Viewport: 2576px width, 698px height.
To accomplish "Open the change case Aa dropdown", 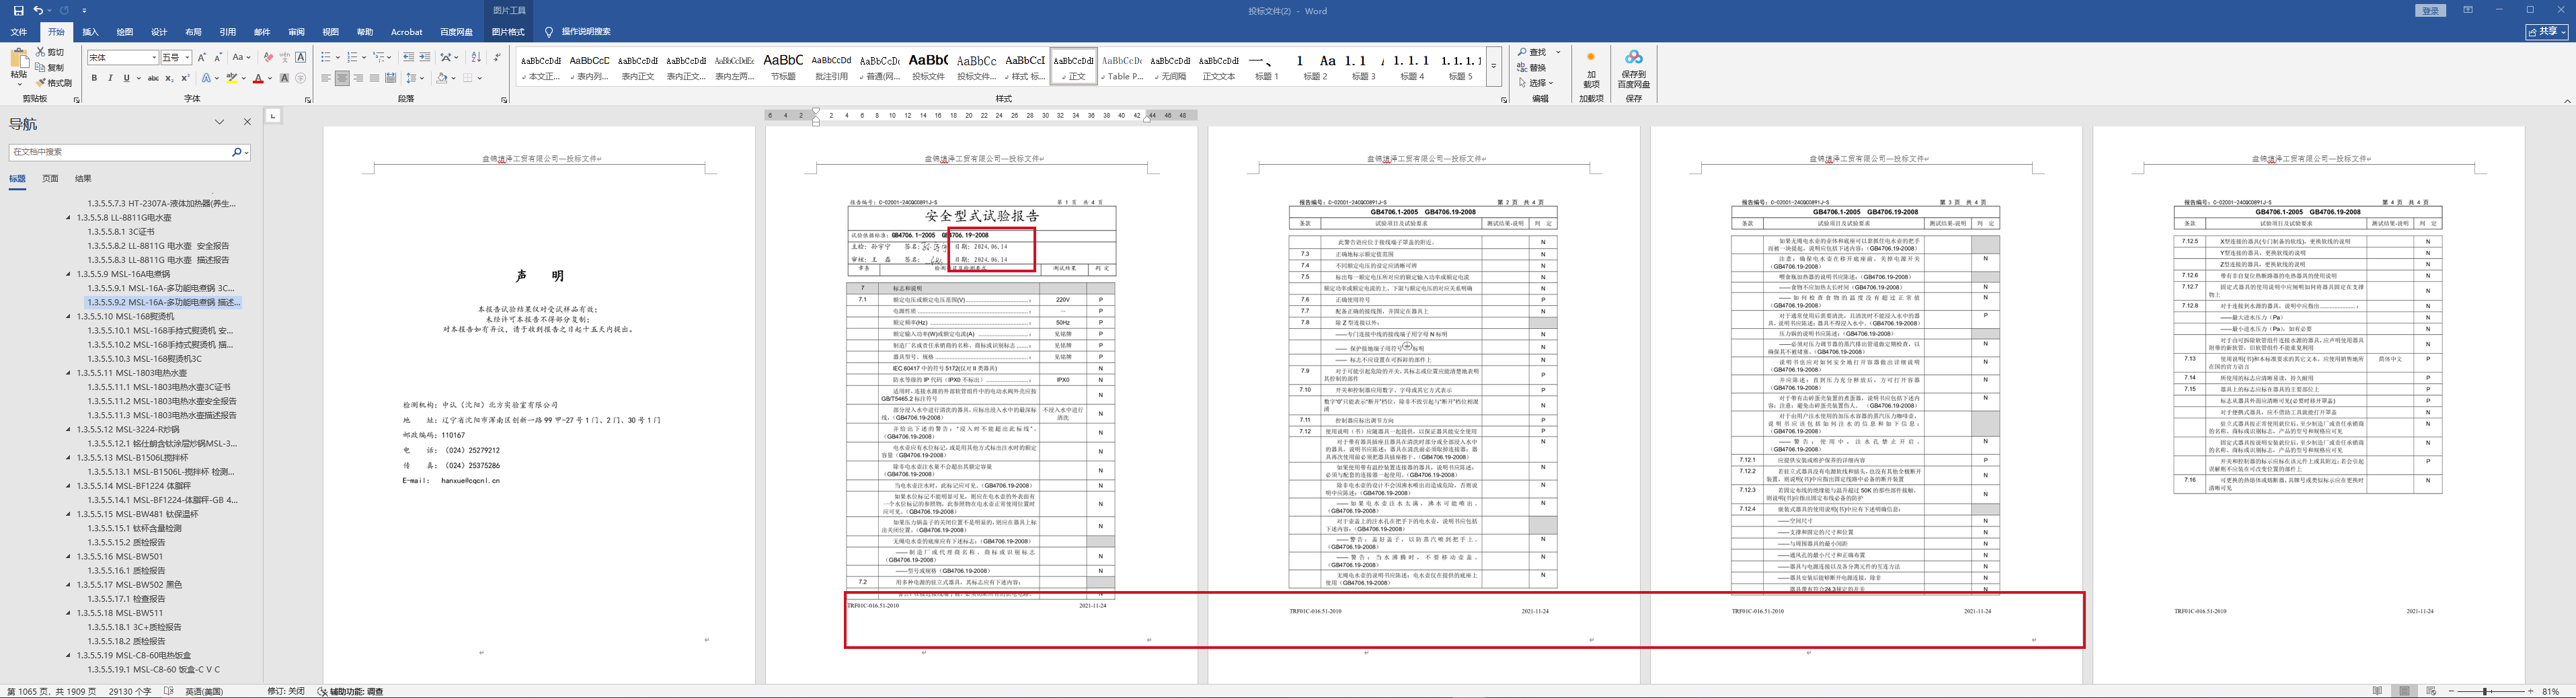I will (x=241, y=58).
